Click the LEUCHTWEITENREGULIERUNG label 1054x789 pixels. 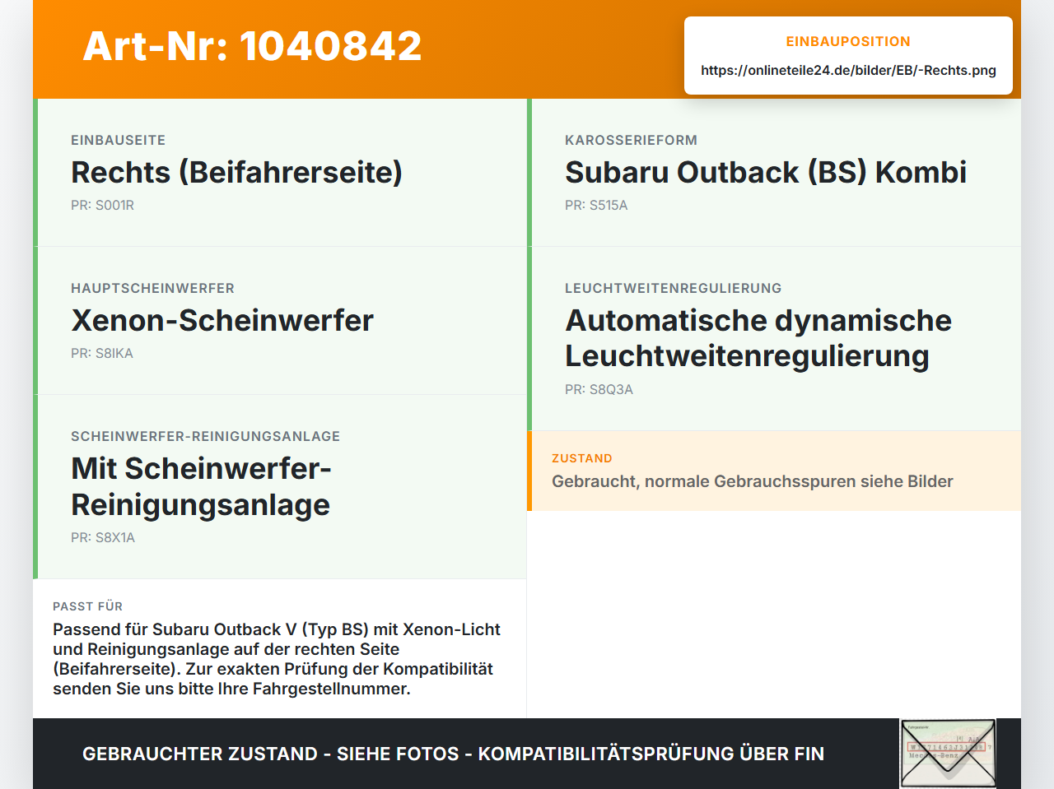pos(673,288)
